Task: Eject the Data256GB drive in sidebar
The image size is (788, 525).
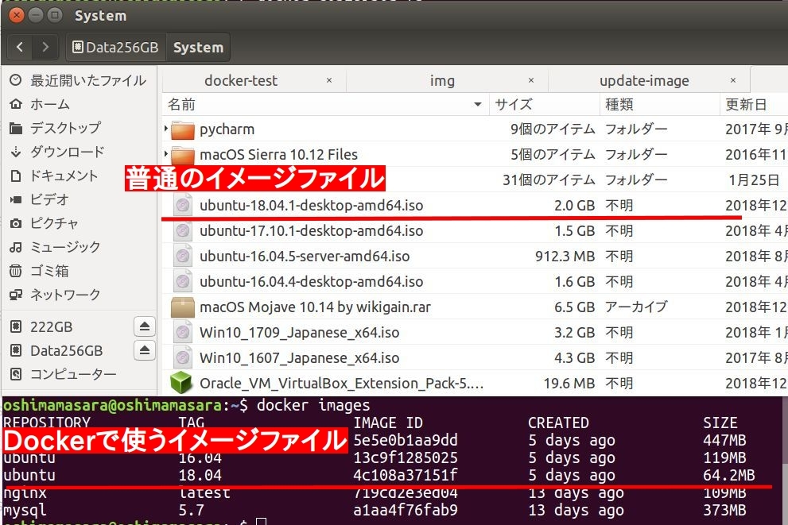Action: [144, 349]
